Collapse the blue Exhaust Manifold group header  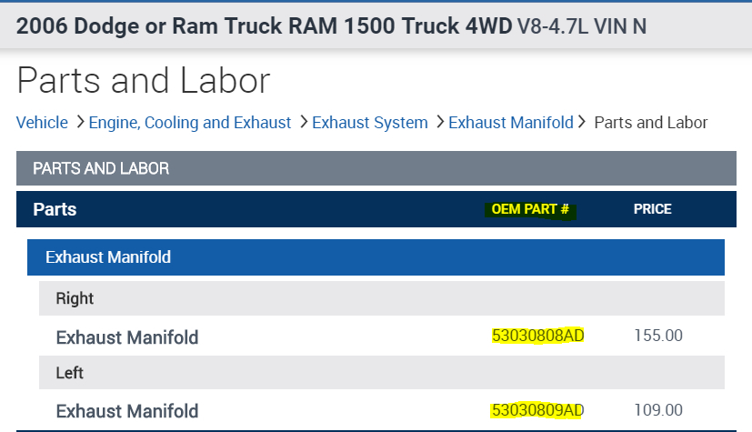[376, 257]
